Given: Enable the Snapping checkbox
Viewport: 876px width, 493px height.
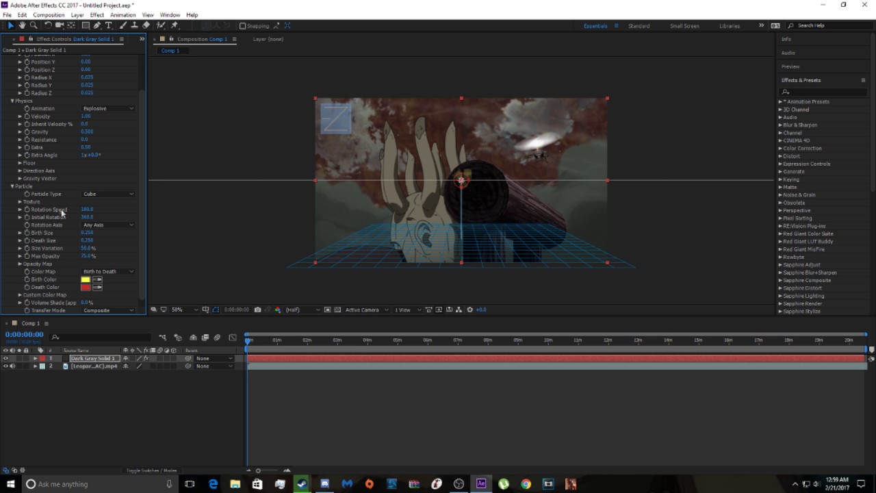Looking at the screenshot, I should 242,26.
